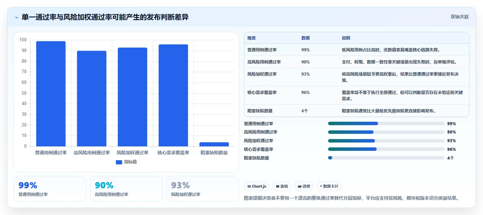Click the 阻塞缺陷数量 progress bar at 4个
Viewport: 483px width, 215px height.
[x=386, y=158]
